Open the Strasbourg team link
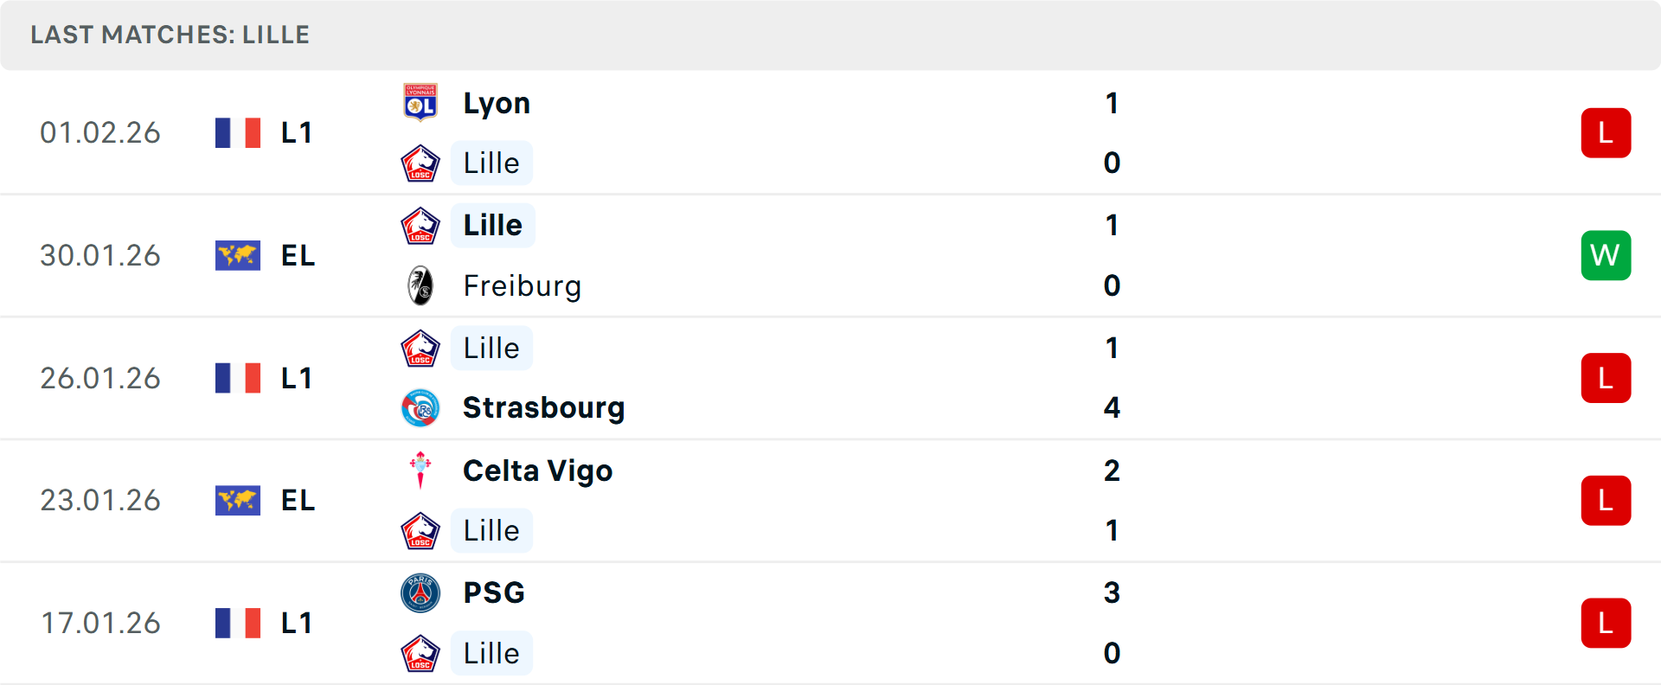Image resolution: width=1661 pixels, height=685 pixels. [x=543, y=408]
